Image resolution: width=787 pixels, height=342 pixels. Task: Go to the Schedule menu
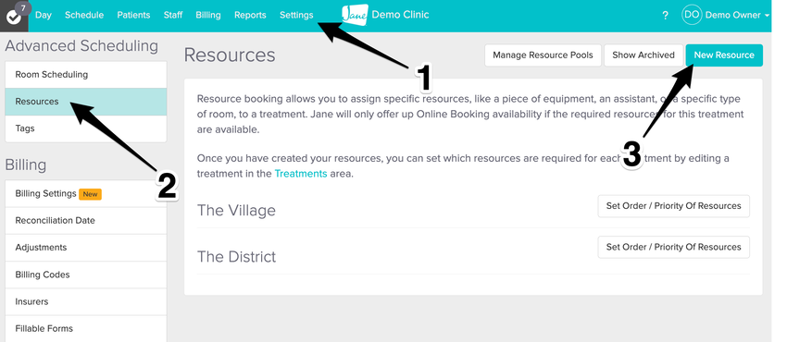pos(84,15)
